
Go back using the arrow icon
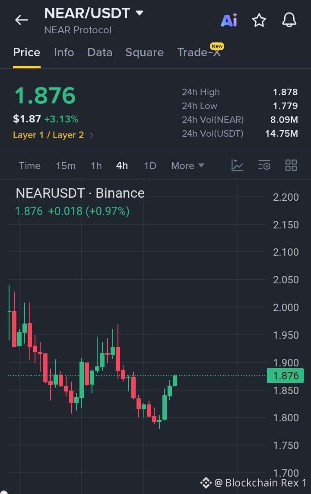pos(22,20)
